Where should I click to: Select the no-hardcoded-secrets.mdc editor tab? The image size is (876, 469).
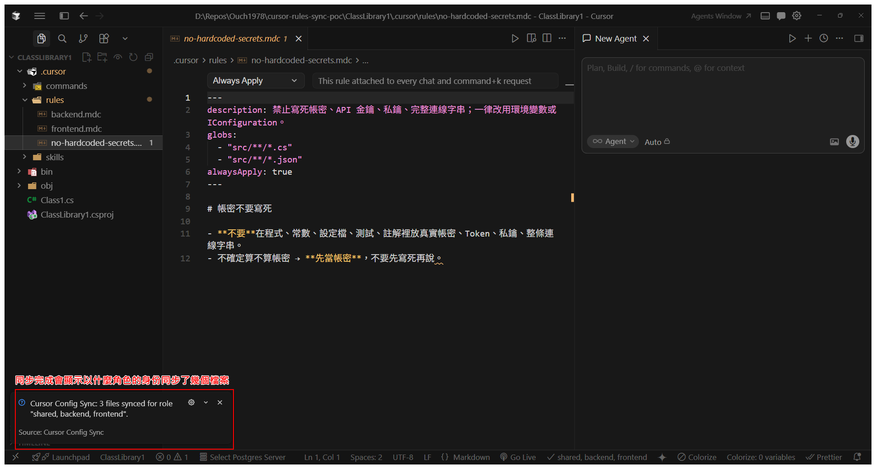tap(232, 39)
